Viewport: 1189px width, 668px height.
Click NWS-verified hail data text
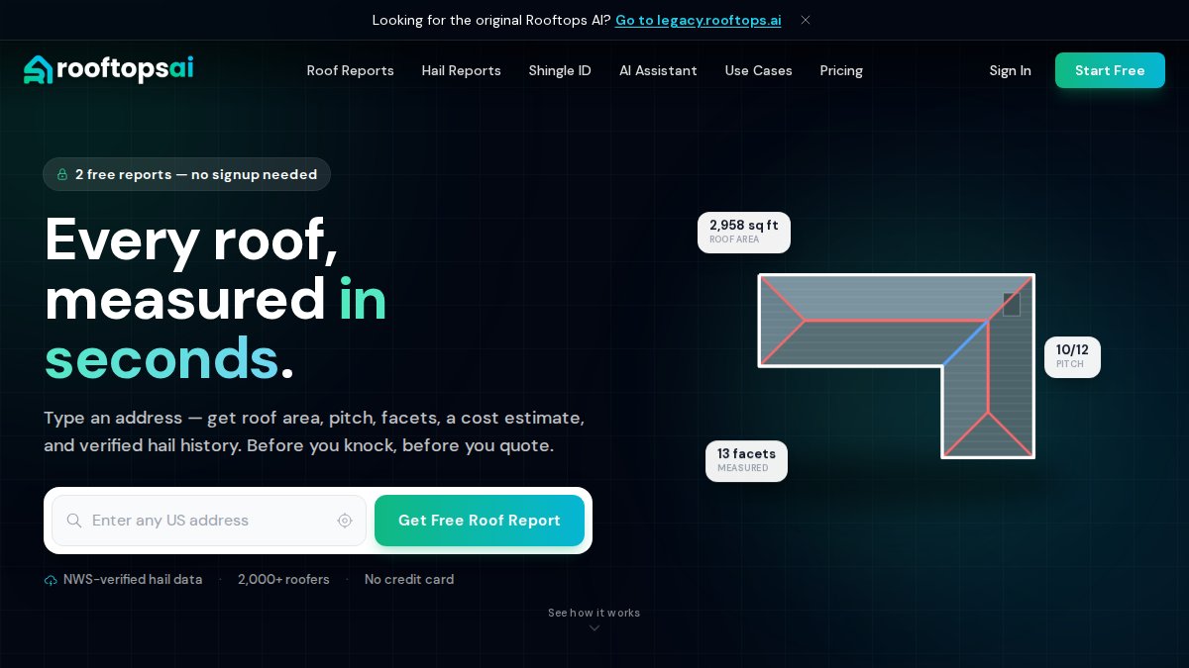click(133, 580)
